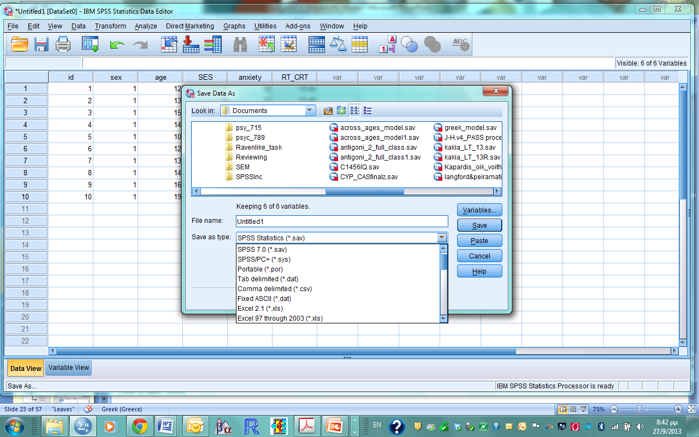
Task: Click the Print toolbar icon
Action: [x=63, y=44]
